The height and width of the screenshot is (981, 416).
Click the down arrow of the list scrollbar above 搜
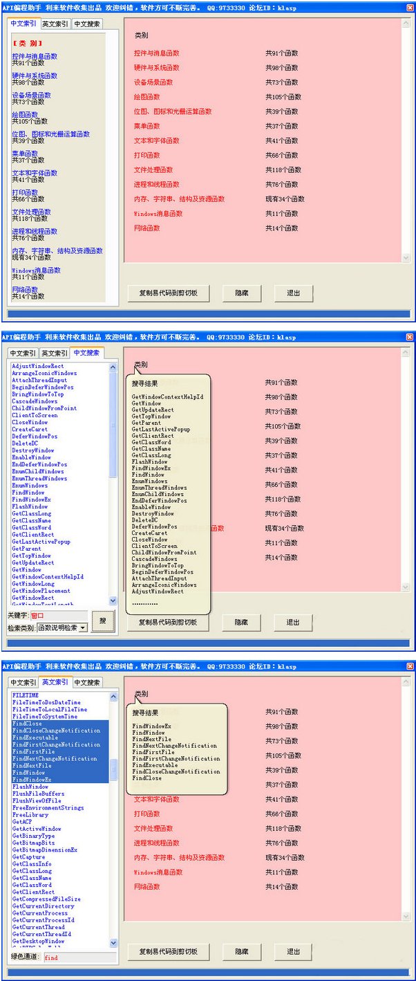tap(113, 602)
